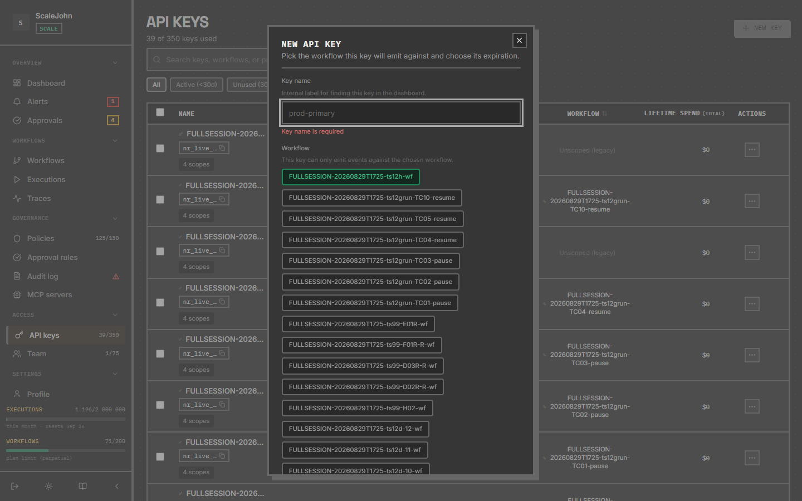
Task: Collapse the Overview sidebar section
Action: point(115,63)
